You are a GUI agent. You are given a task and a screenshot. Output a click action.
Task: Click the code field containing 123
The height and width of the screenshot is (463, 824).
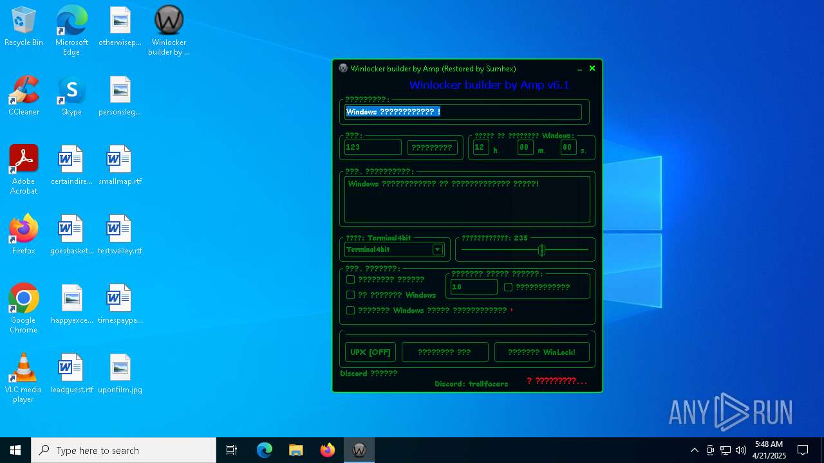[373, 147]
